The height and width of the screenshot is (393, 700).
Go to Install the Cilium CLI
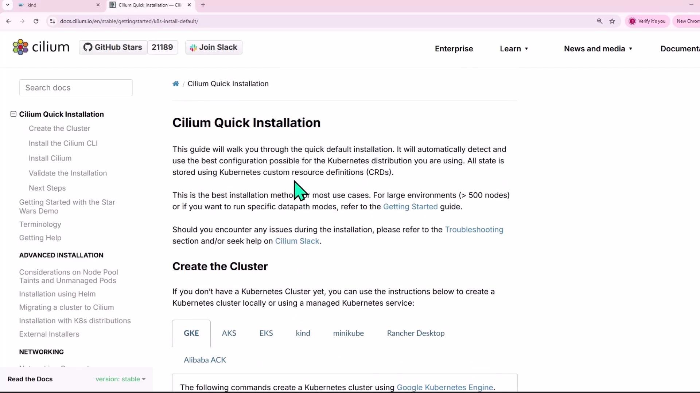point(63,143)
